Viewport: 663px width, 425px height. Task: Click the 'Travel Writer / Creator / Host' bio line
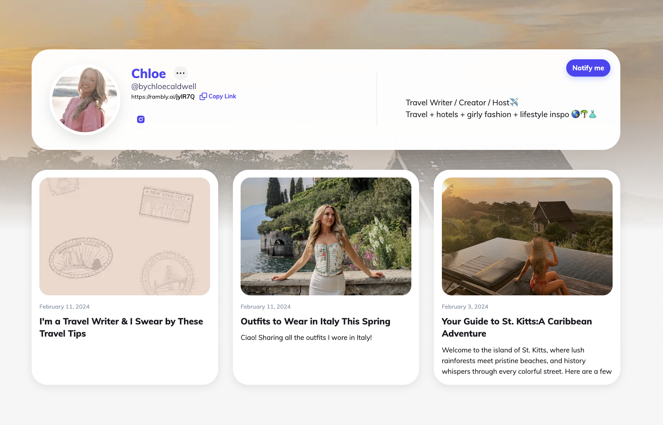462,103
